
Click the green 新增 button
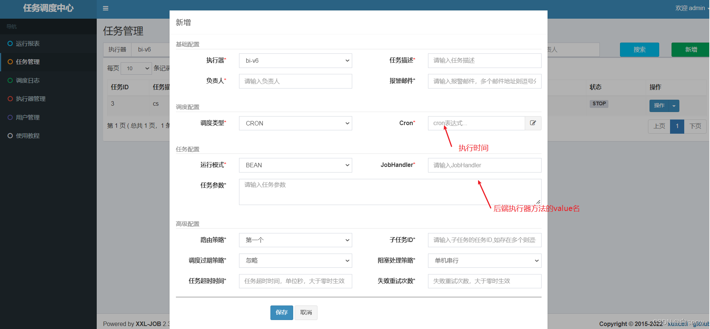691,50
